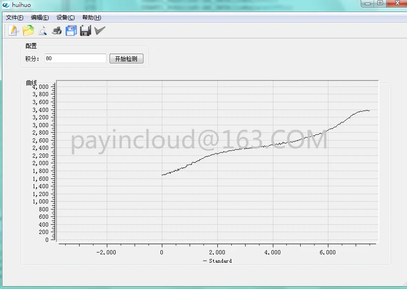407x289 pixels.
Task: Close the huihuo window
Action: [x=397, y=3]
